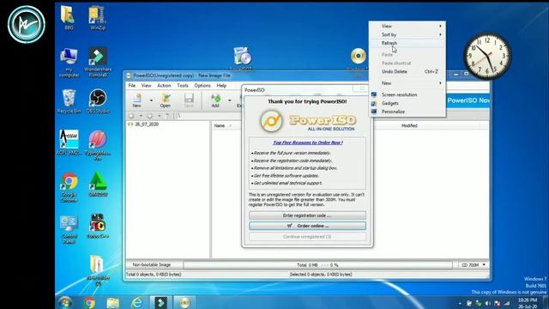
Task: Open the Tools menu in PowerISO
Action: pos(183,86)
